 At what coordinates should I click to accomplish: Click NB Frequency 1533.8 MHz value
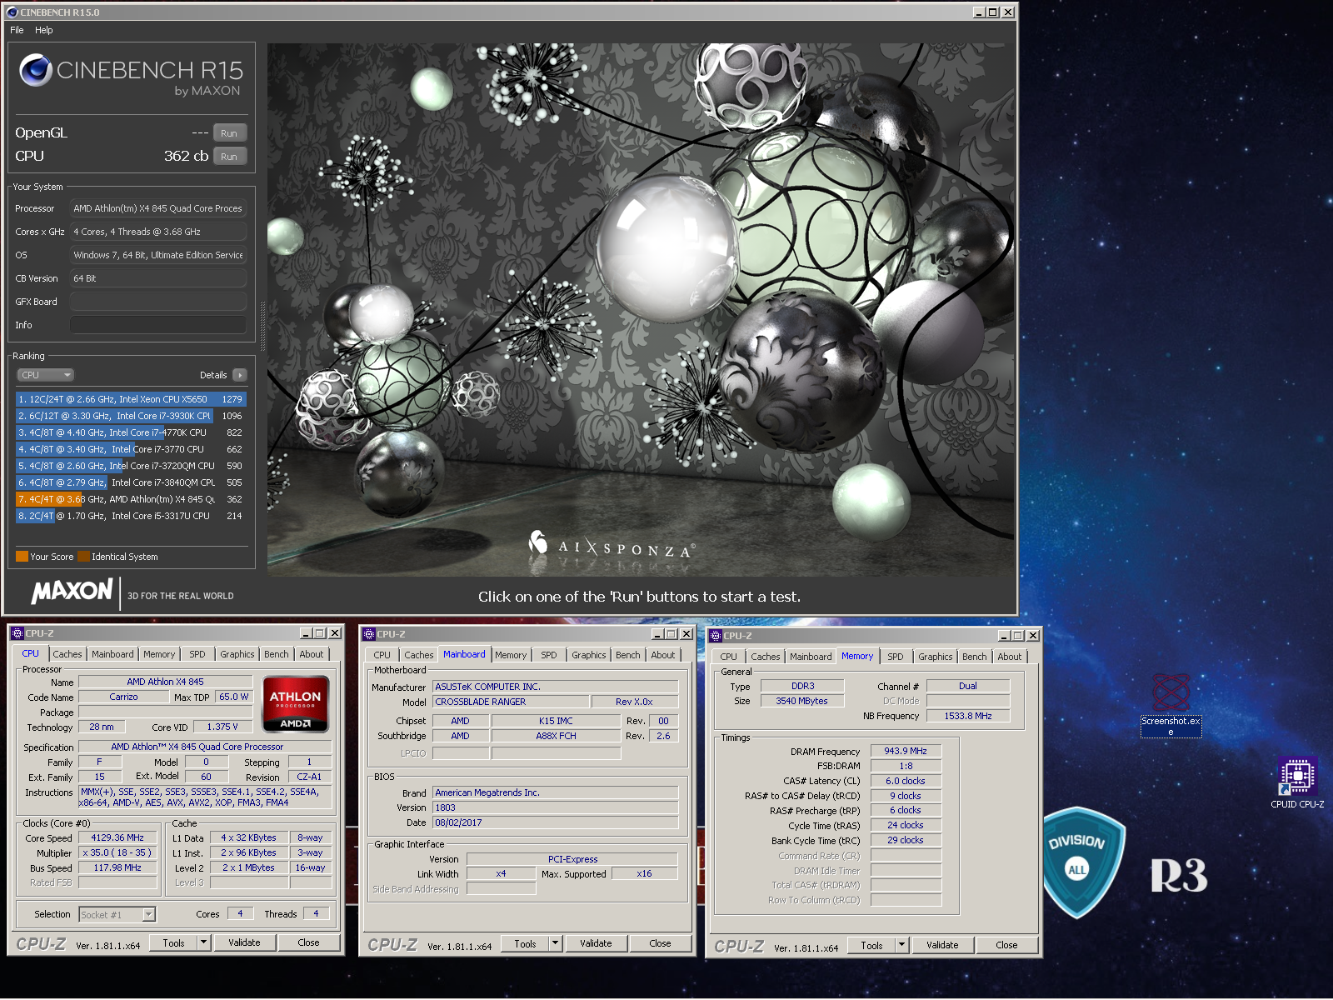968,716
